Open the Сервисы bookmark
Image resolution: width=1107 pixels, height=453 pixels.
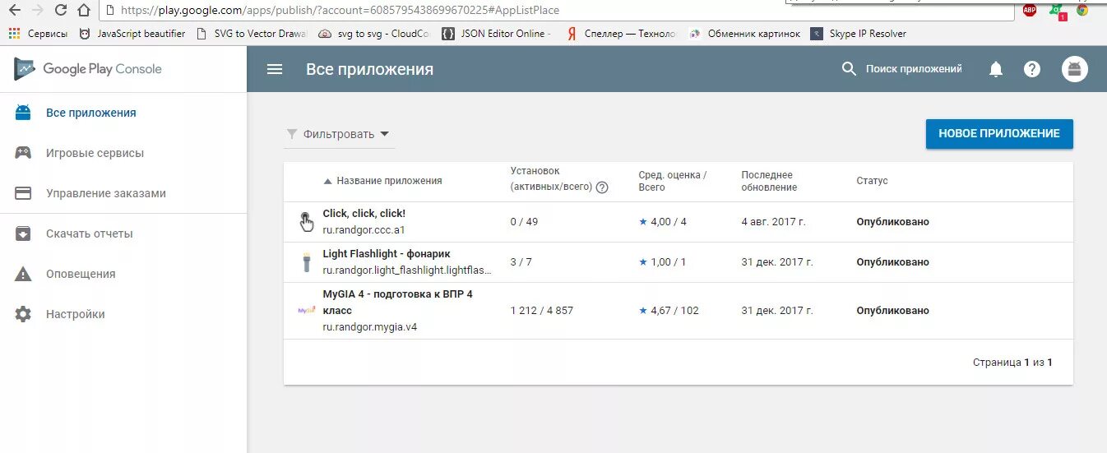click(38, 34)
